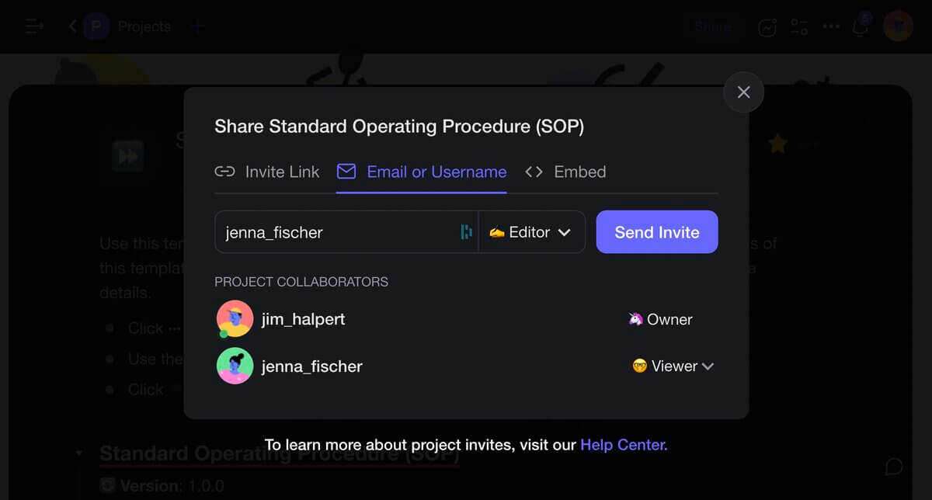Click the jenna_fischer username input field
The image size is (932, 500).
(x=334, y=231)
